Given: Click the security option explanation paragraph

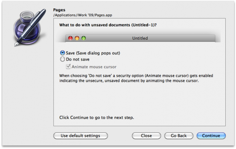Looking at the screenshot, I should 136,78.
